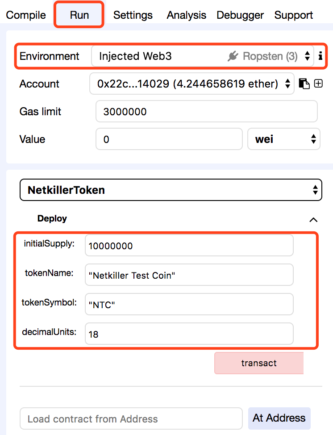Change the wei unit dropdown
The image size is (333, 435).
(284, 139)
